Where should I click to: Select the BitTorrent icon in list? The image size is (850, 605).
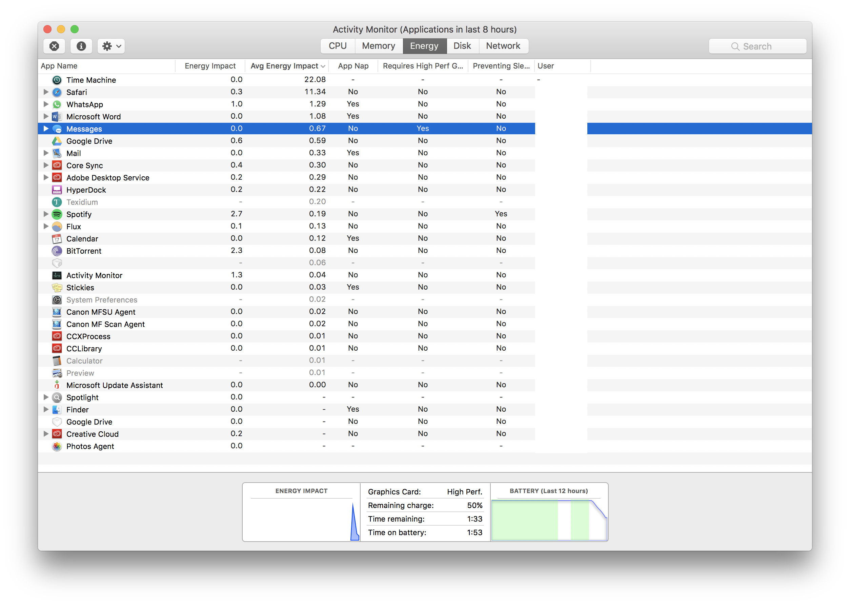click(x=57, y=251)
